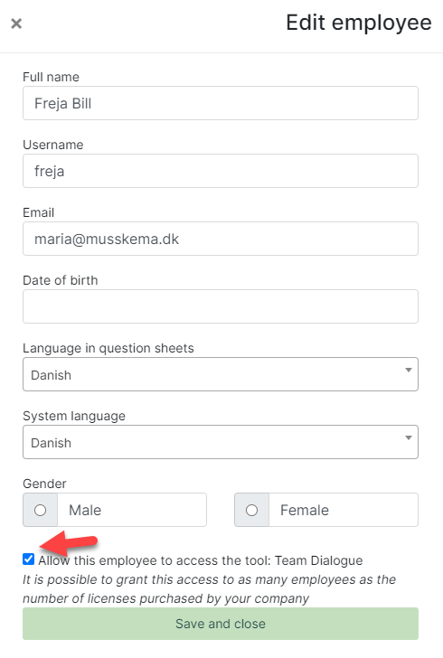Select the Female radio button
Viewport: 443px width, 658px height.
tap(252, 511)
